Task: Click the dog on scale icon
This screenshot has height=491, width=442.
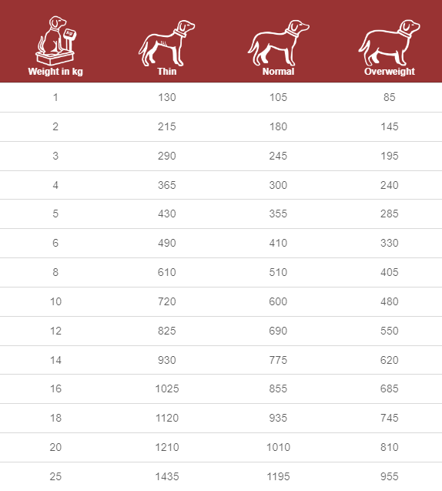Action: coord(56,41)
